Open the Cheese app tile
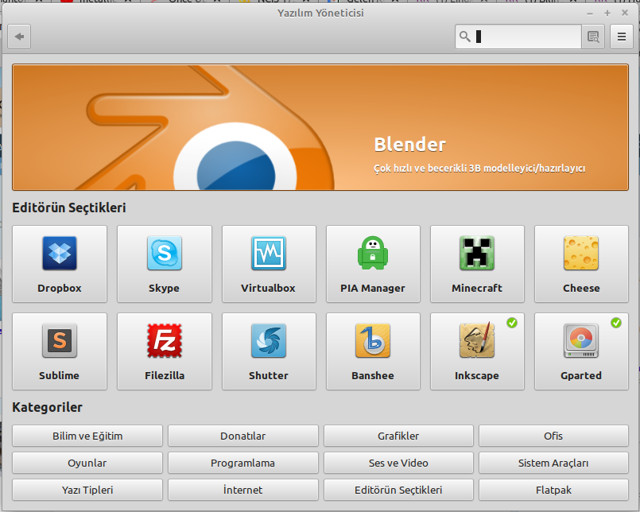 coord(581,264)
